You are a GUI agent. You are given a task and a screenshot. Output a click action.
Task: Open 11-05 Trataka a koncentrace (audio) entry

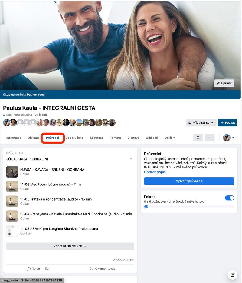pos(56,199)
